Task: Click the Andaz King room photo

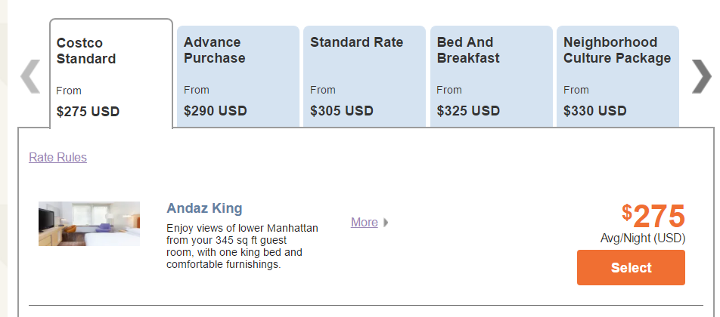Action: (x=89, y=223)
